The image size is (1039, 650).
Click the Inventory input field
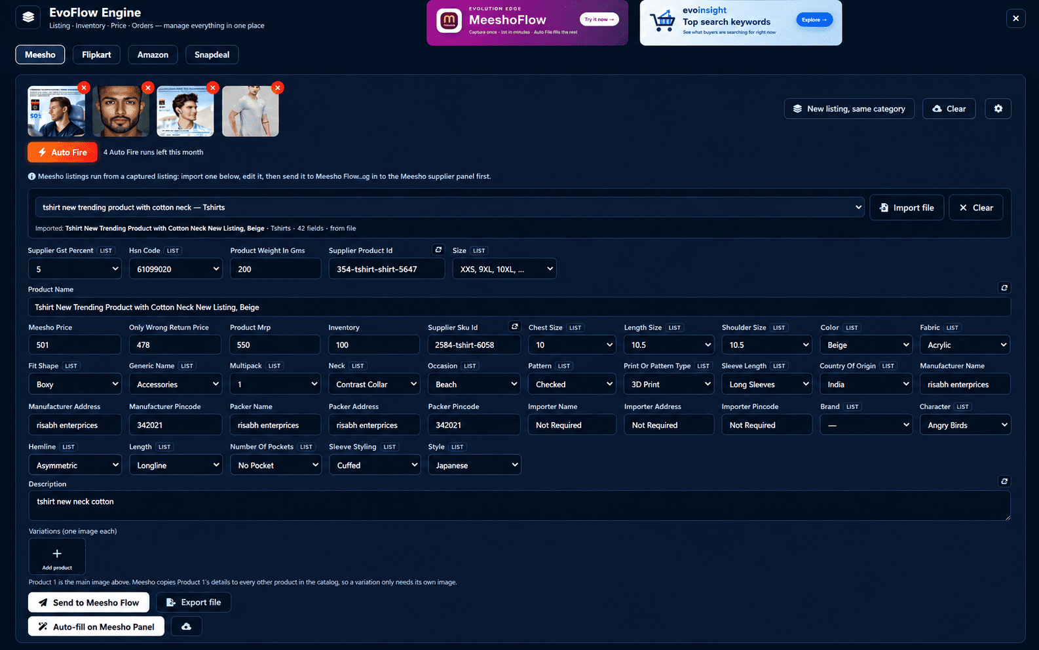click(374, 345)
